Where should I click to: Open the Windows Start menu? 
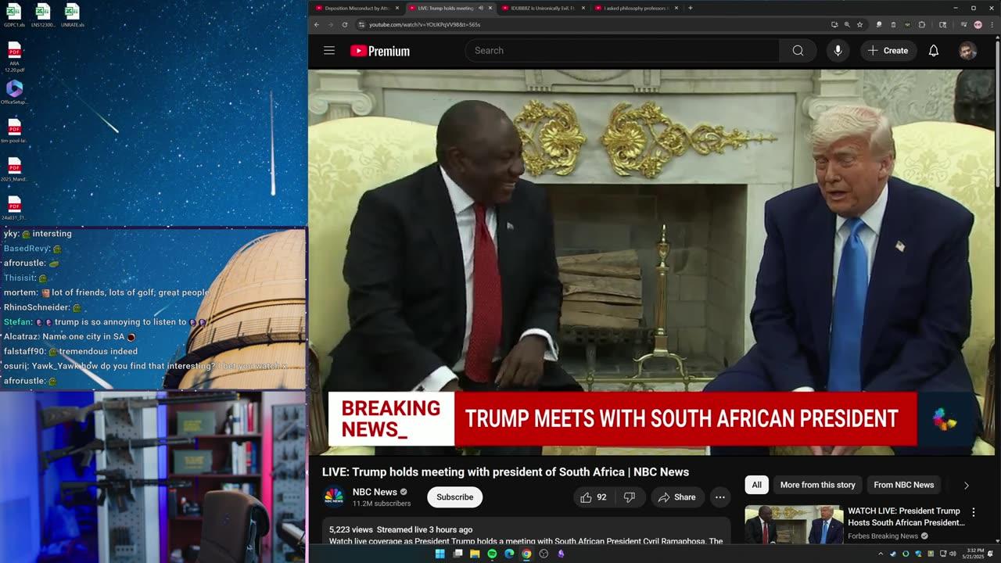click(440, 554)
